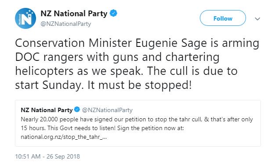
Task: Open the national.org.nz/stop_the_tahr petition link
Action: [64, 137]
